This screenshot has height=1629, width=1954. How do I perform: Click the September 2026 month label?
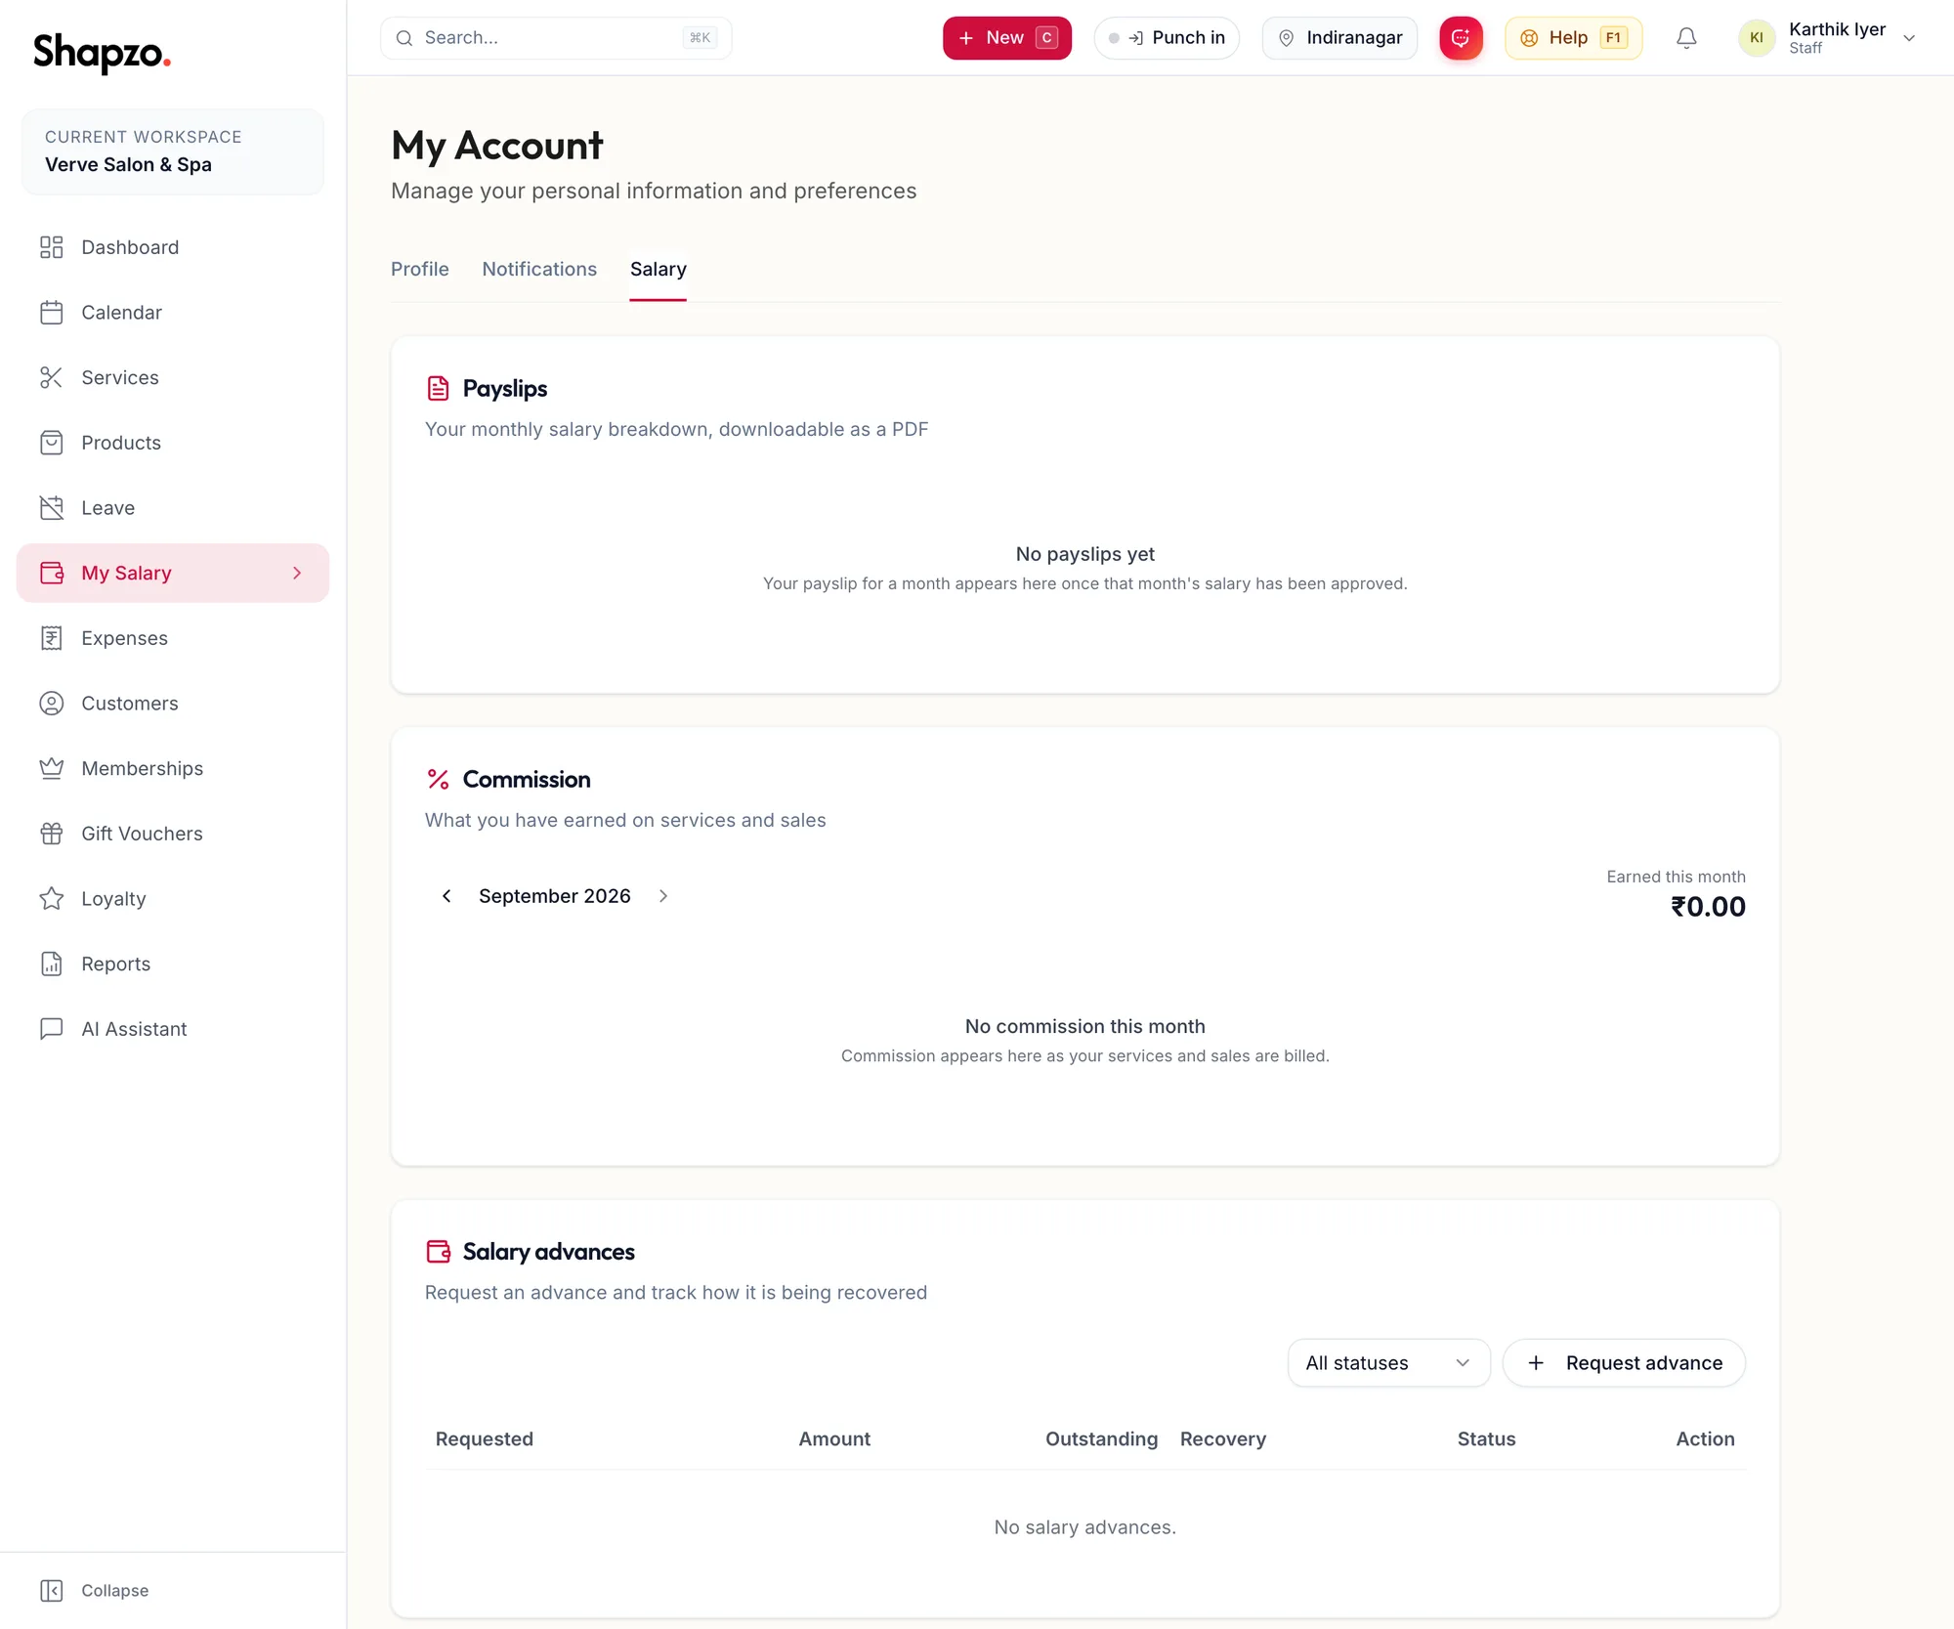pyautogui.click(x=555, y=896)
